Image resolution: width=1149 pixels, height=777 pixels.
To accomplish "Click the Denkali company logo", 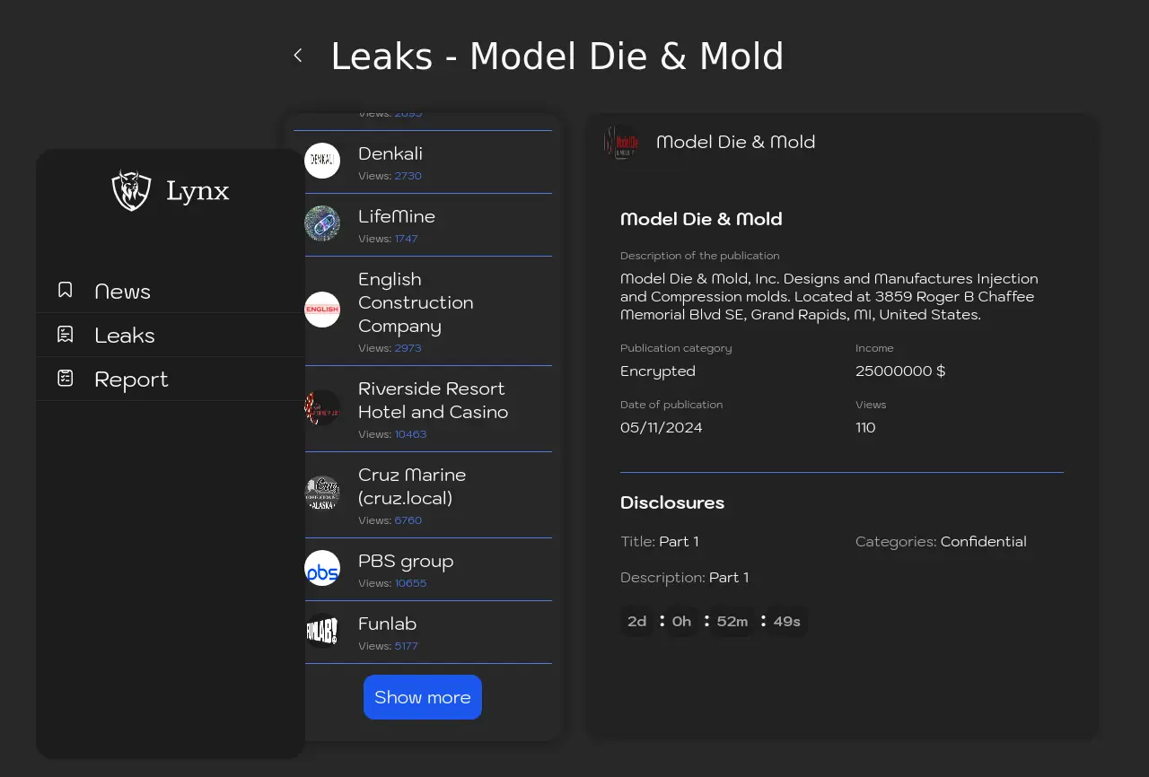I will (x=322, y=162).
